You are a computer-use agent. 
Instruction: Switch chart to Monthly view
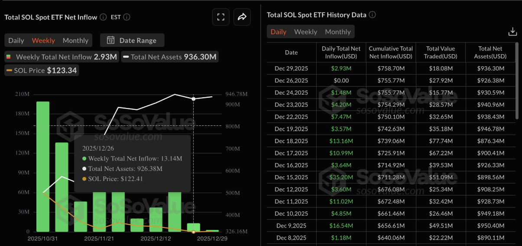75,40
